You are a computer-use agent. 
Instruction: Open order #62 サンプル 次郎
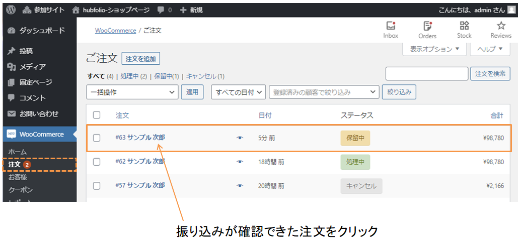coord(140,161)
